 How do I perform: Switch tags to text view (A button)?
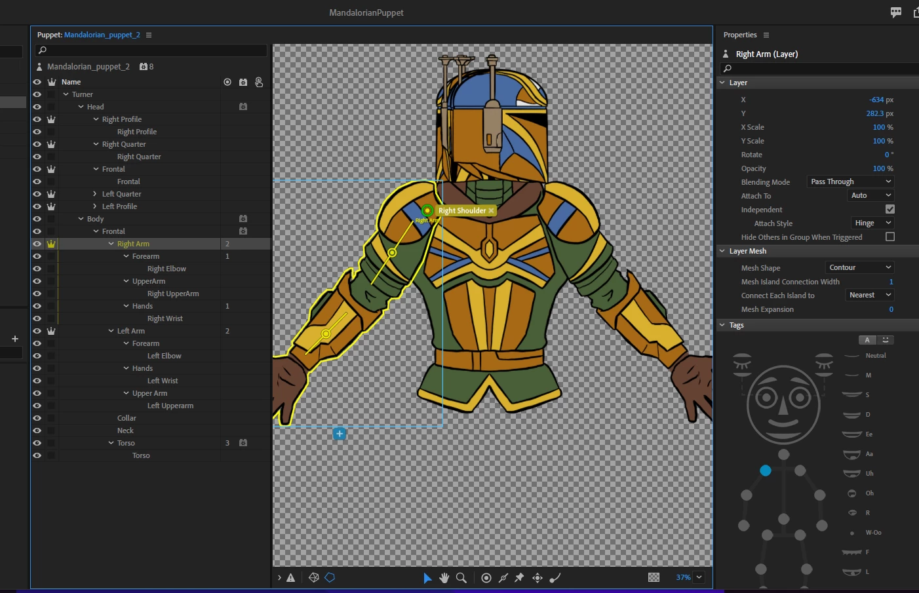pos(867,340)
